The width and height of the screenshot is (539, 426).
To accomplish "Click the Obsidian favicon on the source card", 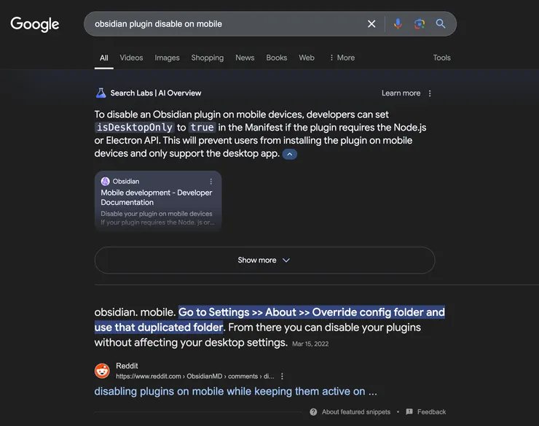I will pyautogui.click(x=105, y=181).
